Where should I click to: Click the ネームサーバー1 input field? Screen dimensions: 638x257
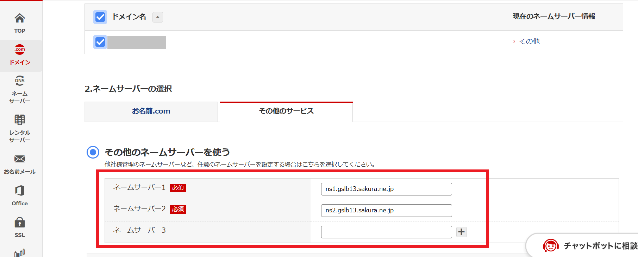(387, 189)
